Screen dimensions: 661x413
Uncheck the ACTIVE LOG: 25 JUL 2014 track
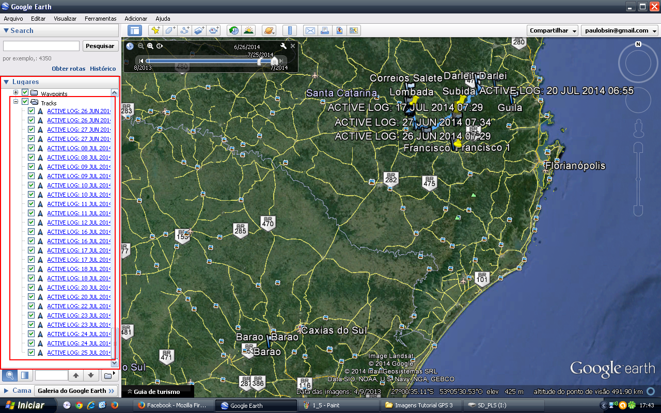pyautogui.click(x=31, y=353)
